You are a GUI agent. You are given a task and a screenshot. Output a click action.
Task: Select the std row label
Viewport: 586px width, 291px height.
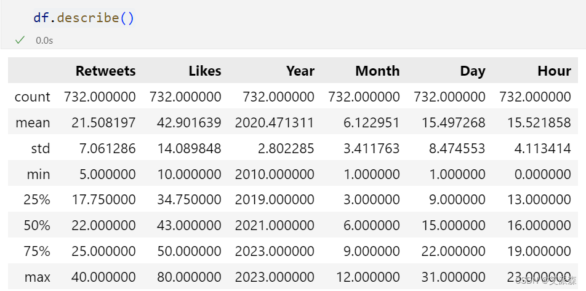(x=39, y=148)
